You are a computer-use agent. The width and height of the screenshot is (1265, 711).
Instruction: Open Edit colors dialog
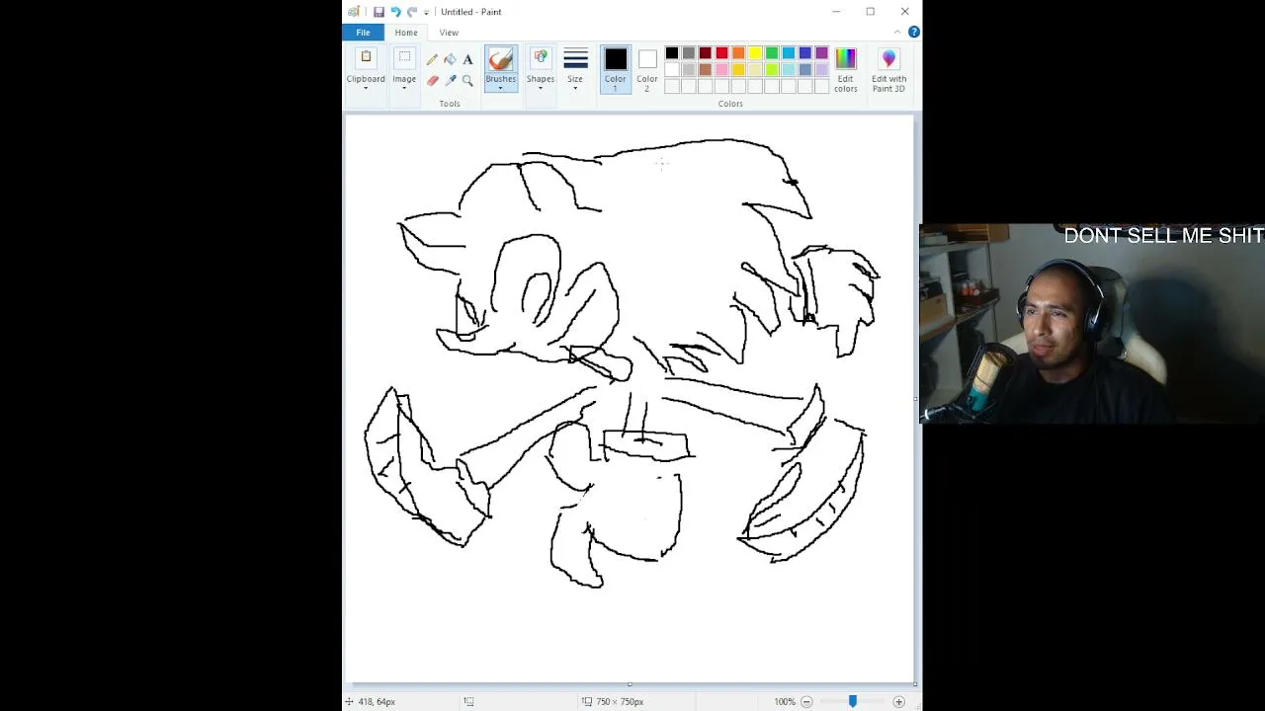coord(845,70)
